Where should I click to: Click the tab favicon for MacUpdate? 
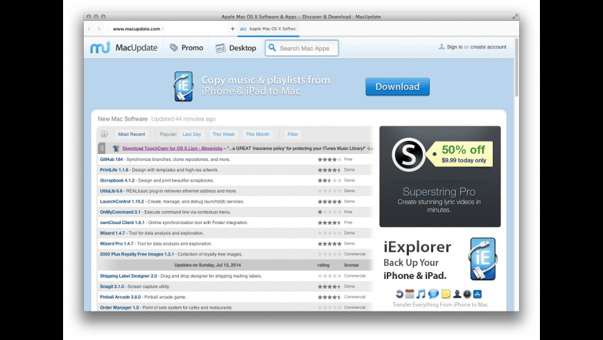pos(243,29)
